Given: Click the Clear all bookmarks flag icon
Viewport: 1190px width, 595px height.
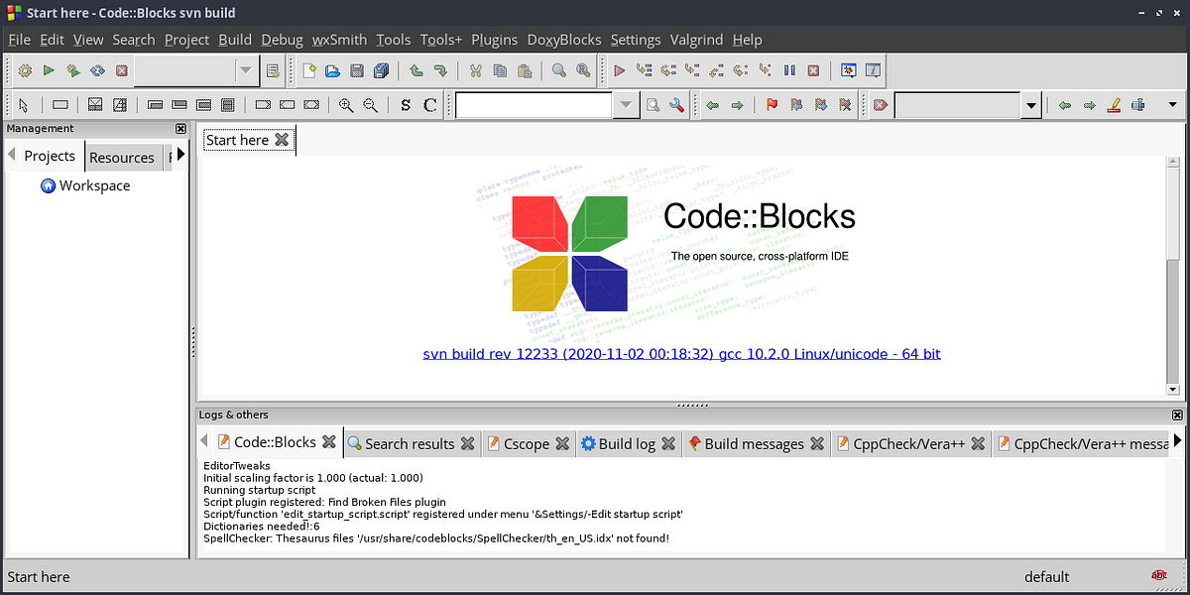Looking at the screenshot, I should click(845, 105).
